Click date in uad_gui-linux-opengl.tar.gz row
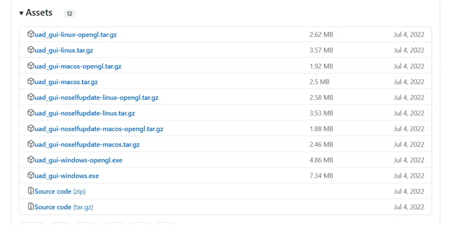451x225 pixels. pos(409,35)
